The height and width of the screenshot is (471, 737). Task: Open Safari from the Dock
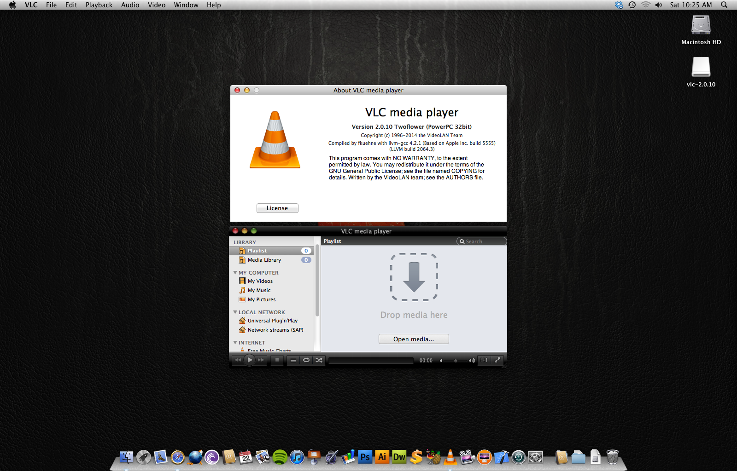178,457
